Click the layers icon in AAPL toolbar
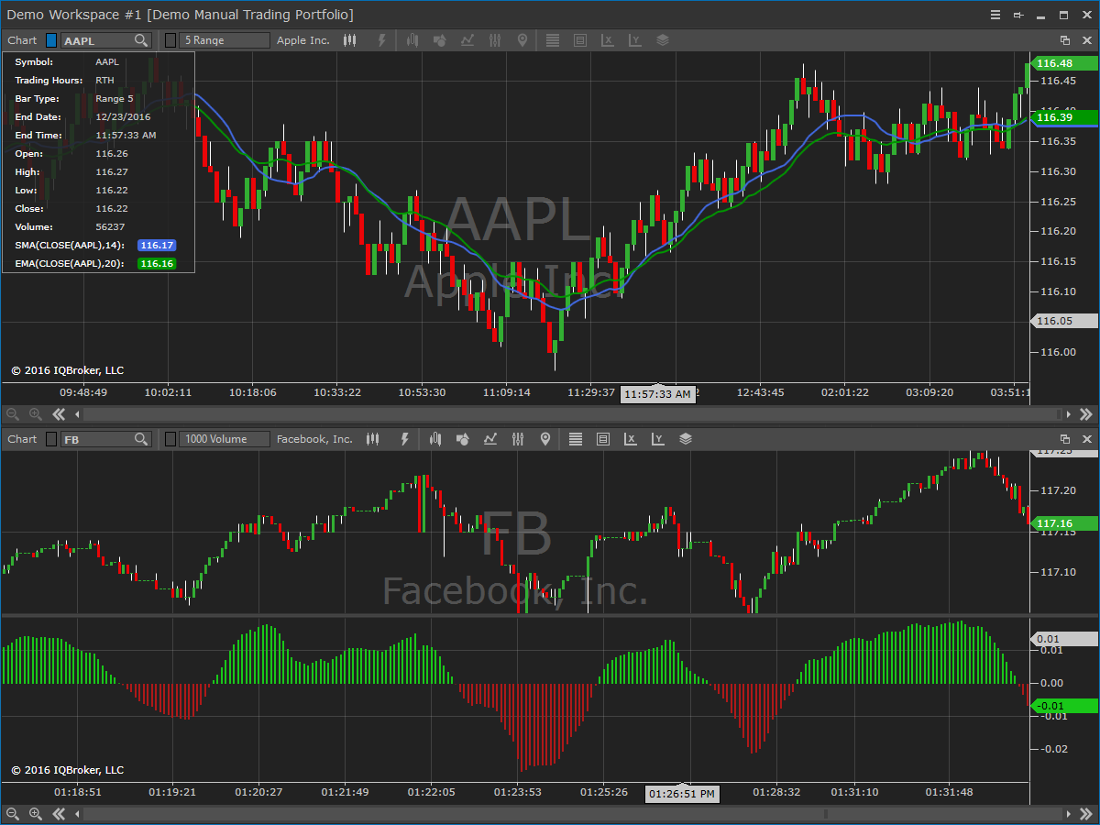This screenshot has width=1100, height=825. 663,40
